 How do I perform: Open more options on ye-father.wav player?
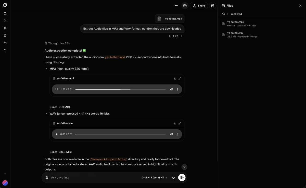177,134
